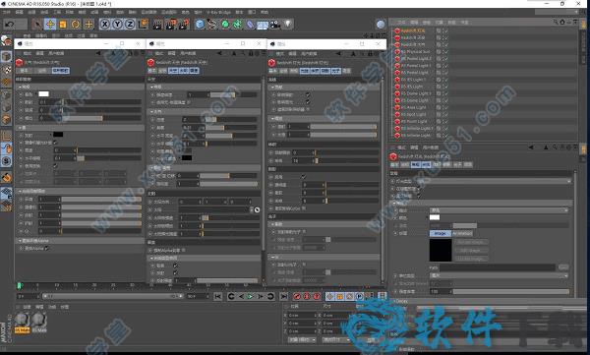The width and height of the screenshot is (590, 355).
Task: Click the up arrow in the lower attribute manager
Action: tap(546, 148)
